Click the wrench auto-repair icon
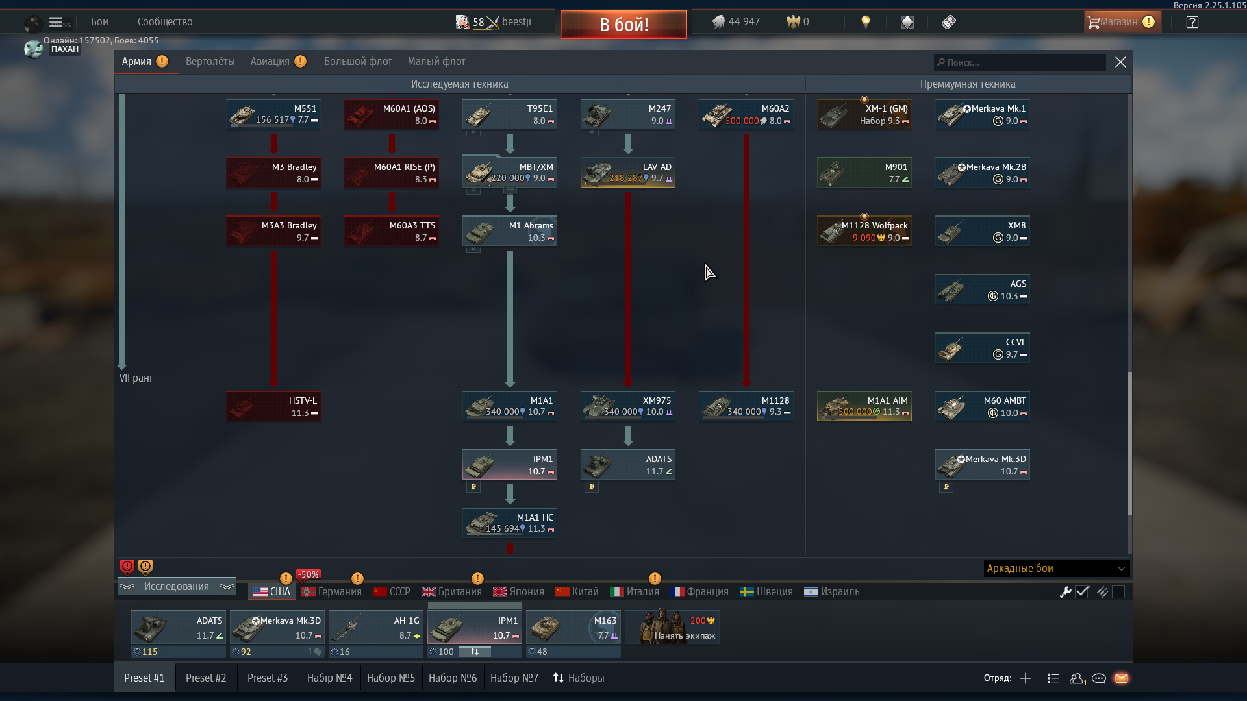The height and width of the screenshot is (701, 1247). pos(1065,592)
